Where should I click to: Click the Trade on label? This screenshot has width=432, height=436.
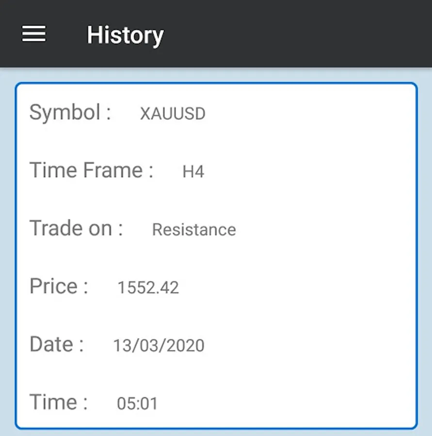[76, 228]
